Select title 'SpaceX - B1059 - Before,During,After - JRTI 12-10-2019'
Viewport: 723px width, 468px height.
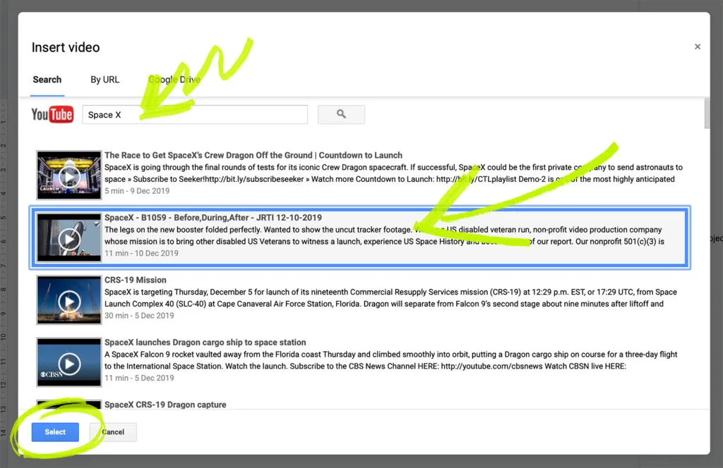pyautogui.click(x=213, y=218)
